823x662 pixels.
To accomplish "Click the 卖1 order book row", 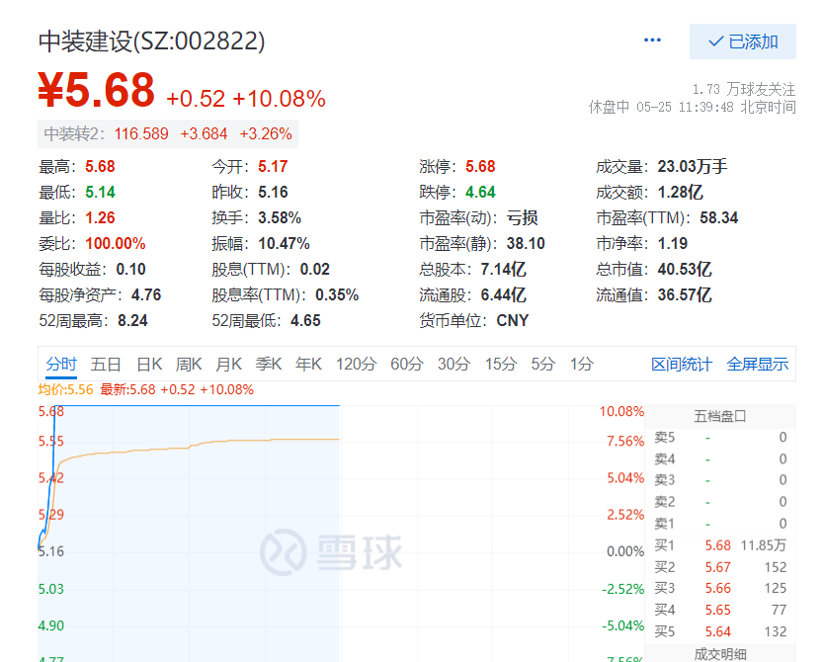I will 720,524.
